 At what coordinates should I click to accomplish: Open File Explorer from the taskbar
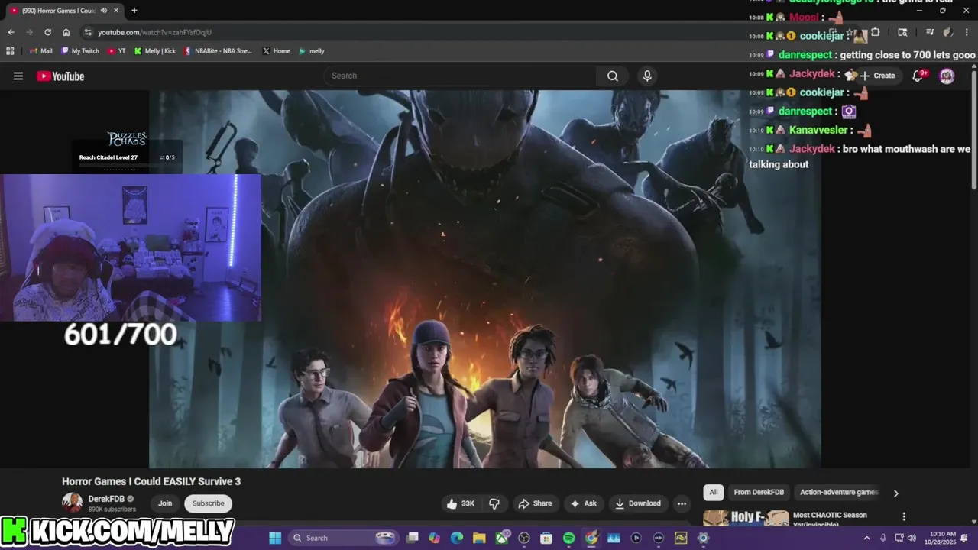479,538
